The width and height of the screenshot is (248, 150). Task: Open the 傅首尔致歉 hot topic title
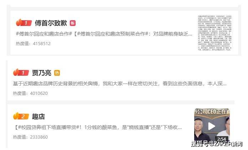(51, 23)
